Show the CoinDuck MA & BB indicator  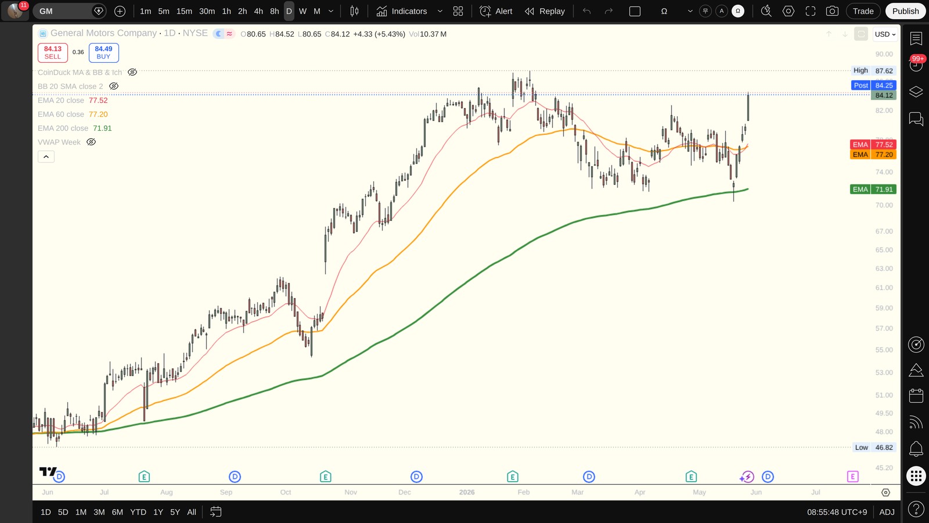(x=132, y=73)
